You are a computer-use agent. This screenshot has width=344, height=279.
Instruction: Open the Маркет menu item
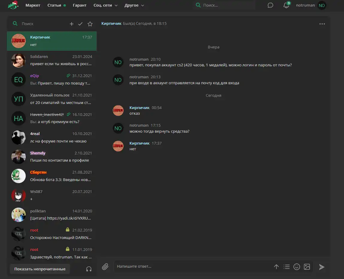(33, 5)
